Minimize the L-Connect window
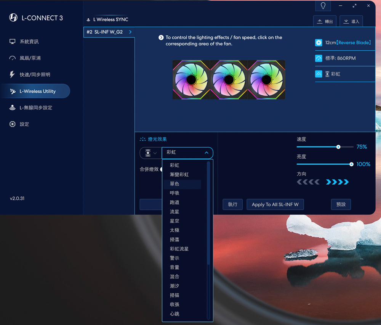381x325 pixels. [x=340, y=6]
